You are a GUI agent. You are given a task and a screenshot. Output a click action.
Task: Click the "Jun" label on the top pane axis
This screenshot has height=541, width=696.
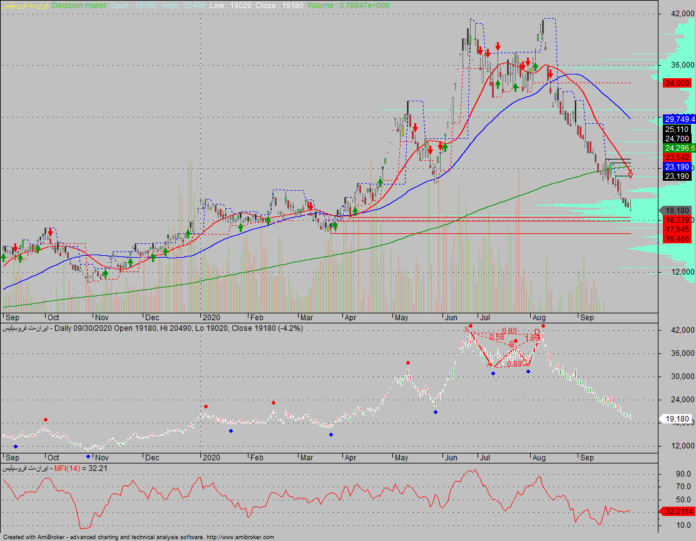point(451,318)
